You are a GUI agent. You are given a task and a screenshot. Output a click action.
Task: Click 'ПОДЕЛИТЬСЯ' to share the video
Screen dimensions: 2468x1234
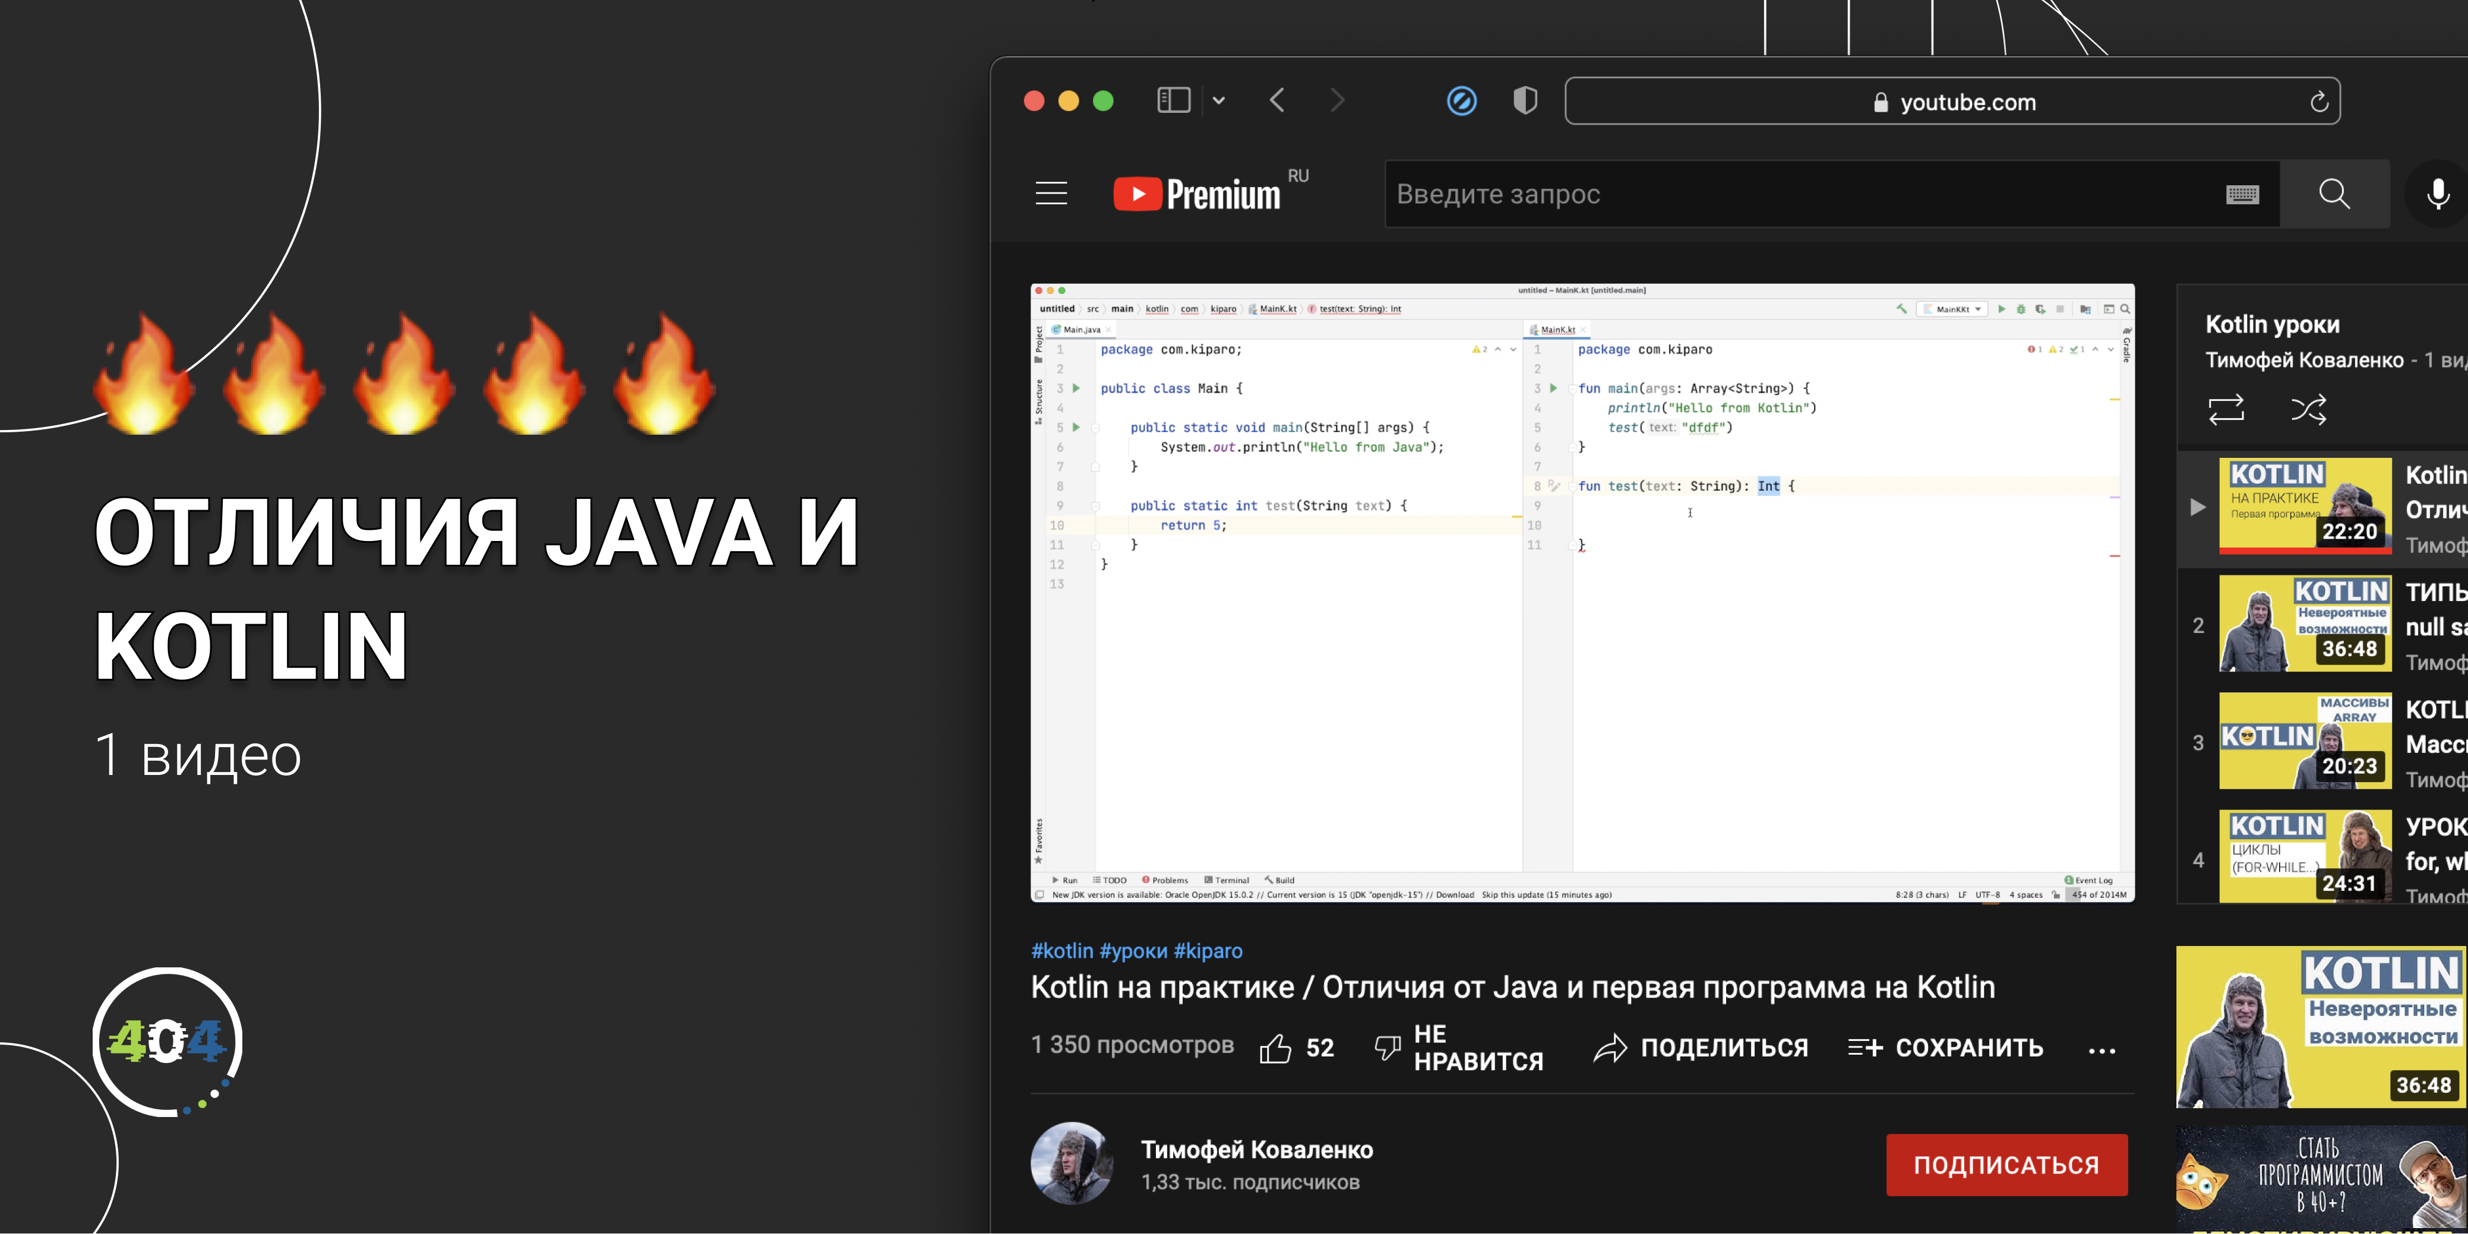[x=1701, y=1048]
